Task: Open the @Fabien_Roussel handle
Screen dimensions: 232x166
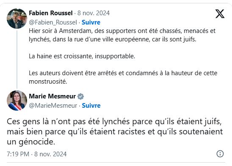Action: pyautogui.click(x=53, y=22)
